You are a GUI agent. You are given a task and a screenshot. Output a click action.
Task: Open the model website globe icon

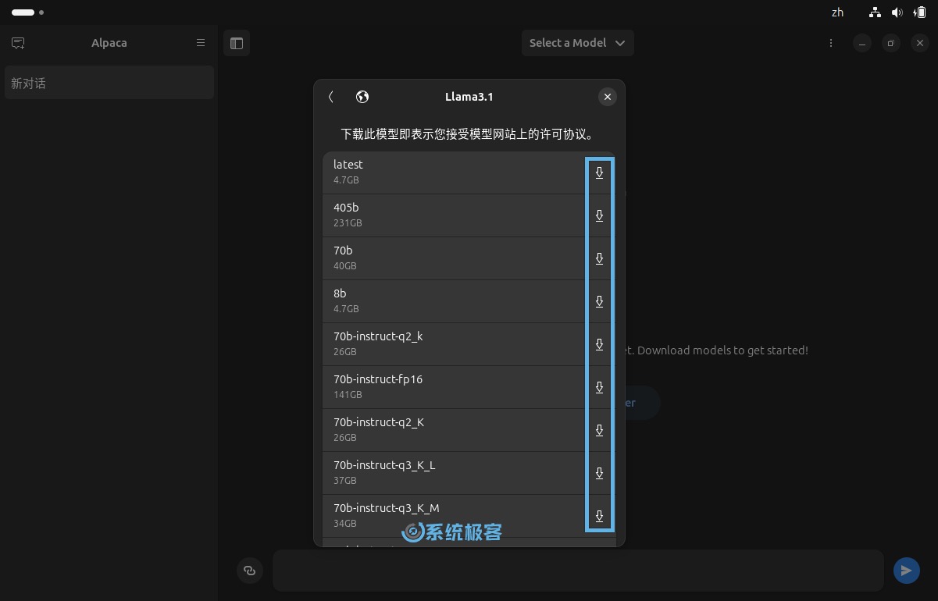[362, 97]
